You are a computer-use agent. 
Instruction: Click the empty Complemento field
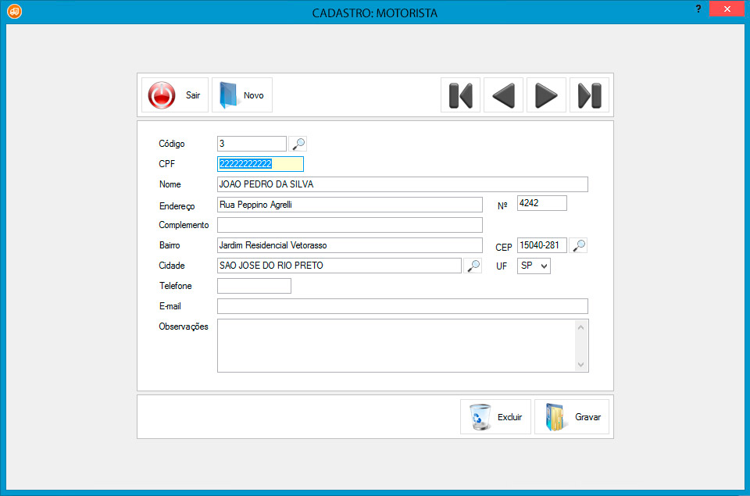coord(350,225)
